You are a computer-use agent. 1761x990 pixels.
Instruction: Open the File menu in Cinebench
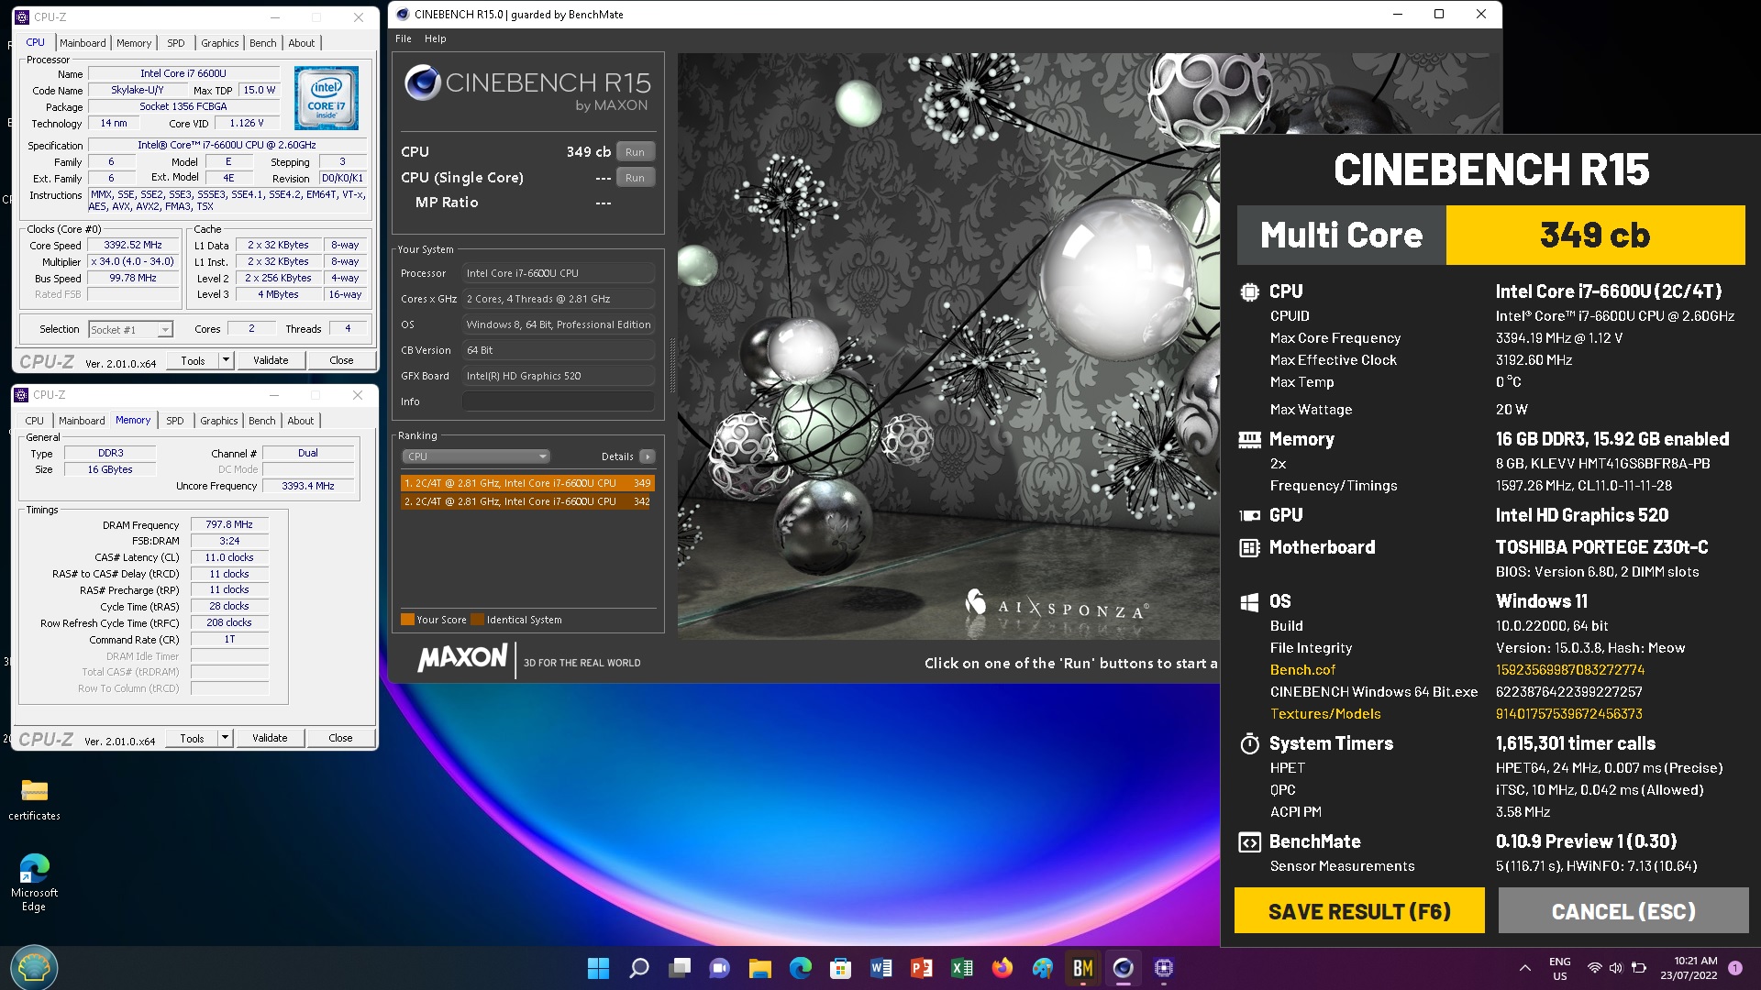(x=404, y=38)
